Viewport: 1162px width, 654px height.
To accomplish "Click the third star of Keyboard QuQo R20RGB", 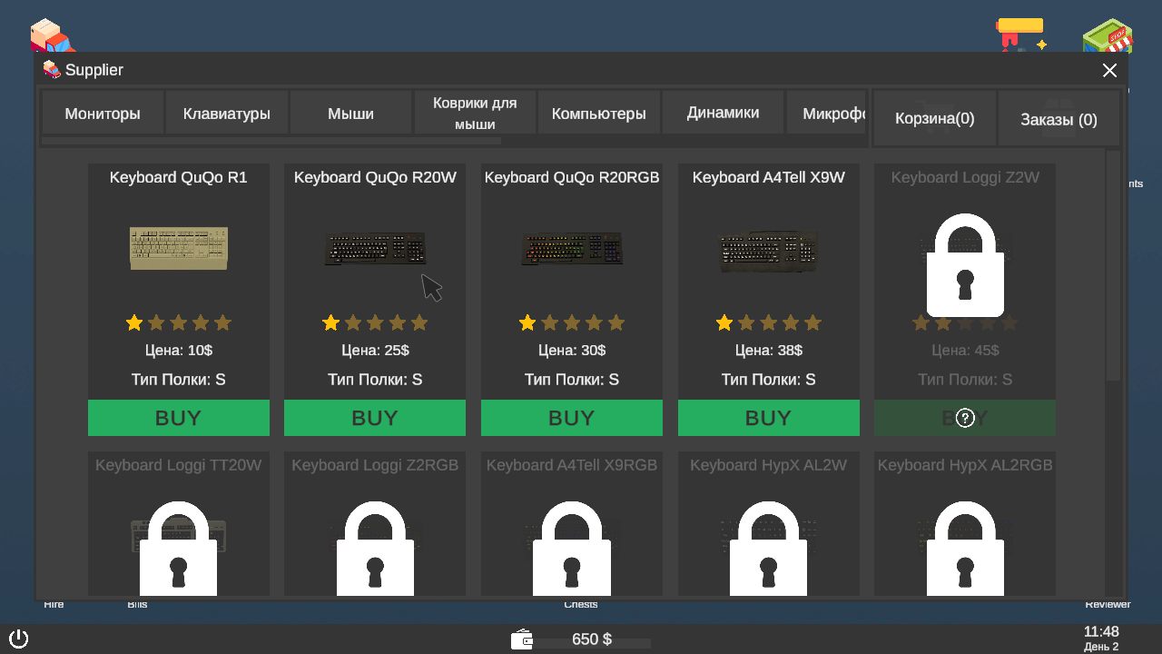I will coord(572,322).
